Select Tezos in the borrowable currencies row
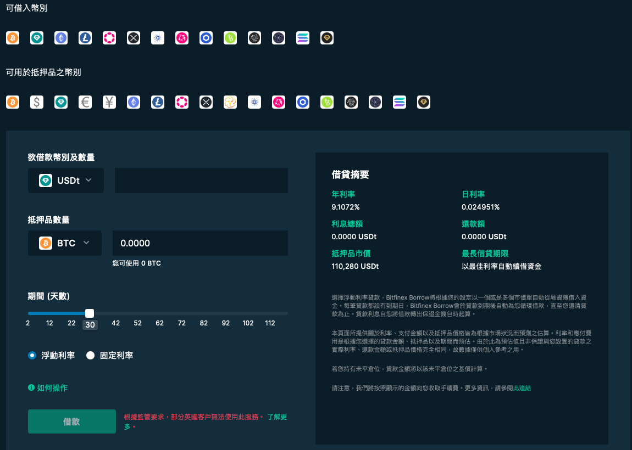The height and width of the screenshot is (450, 632). [230, 38]
